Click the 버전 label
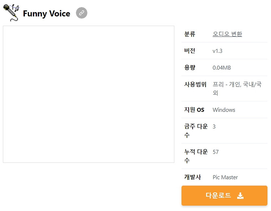 pos(190,51)
